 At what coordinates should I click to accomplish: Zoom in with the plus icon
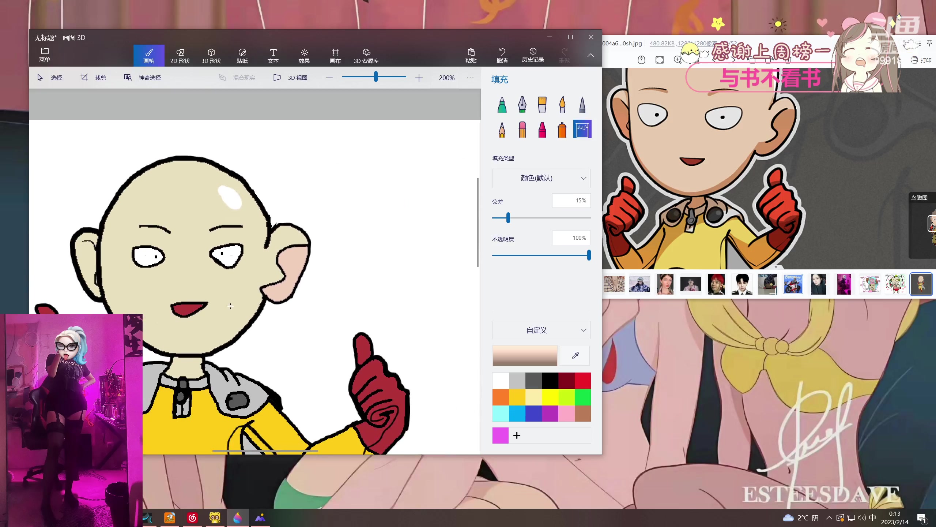(419, 78)
